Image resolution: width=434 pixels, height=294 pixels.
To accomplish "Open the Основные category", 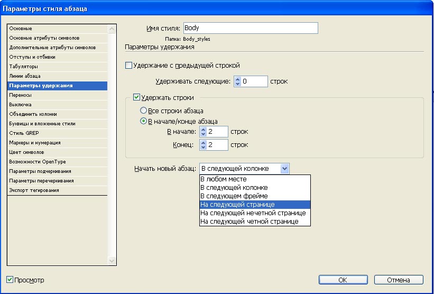I will pyautogui.click(x=58, y=29).
